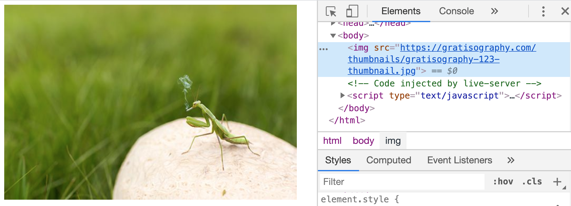The image size is (571, 206).
Task: Select the script type attribute value
Action: 460,95
